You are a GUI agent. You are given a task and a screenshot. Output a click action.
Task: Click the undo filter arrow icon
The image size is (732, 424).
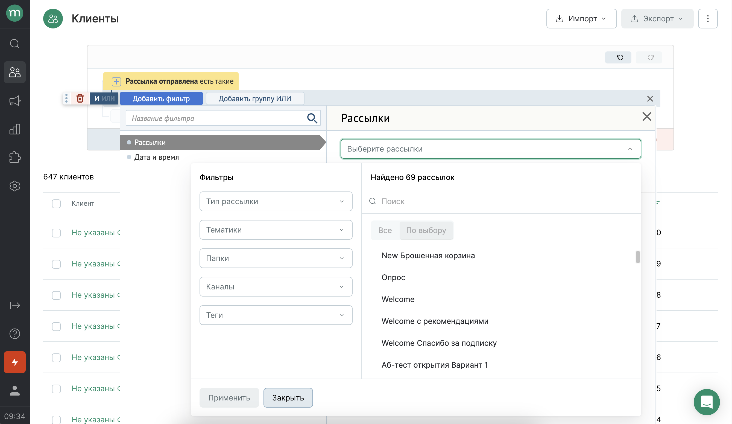(x=618, y=57)
